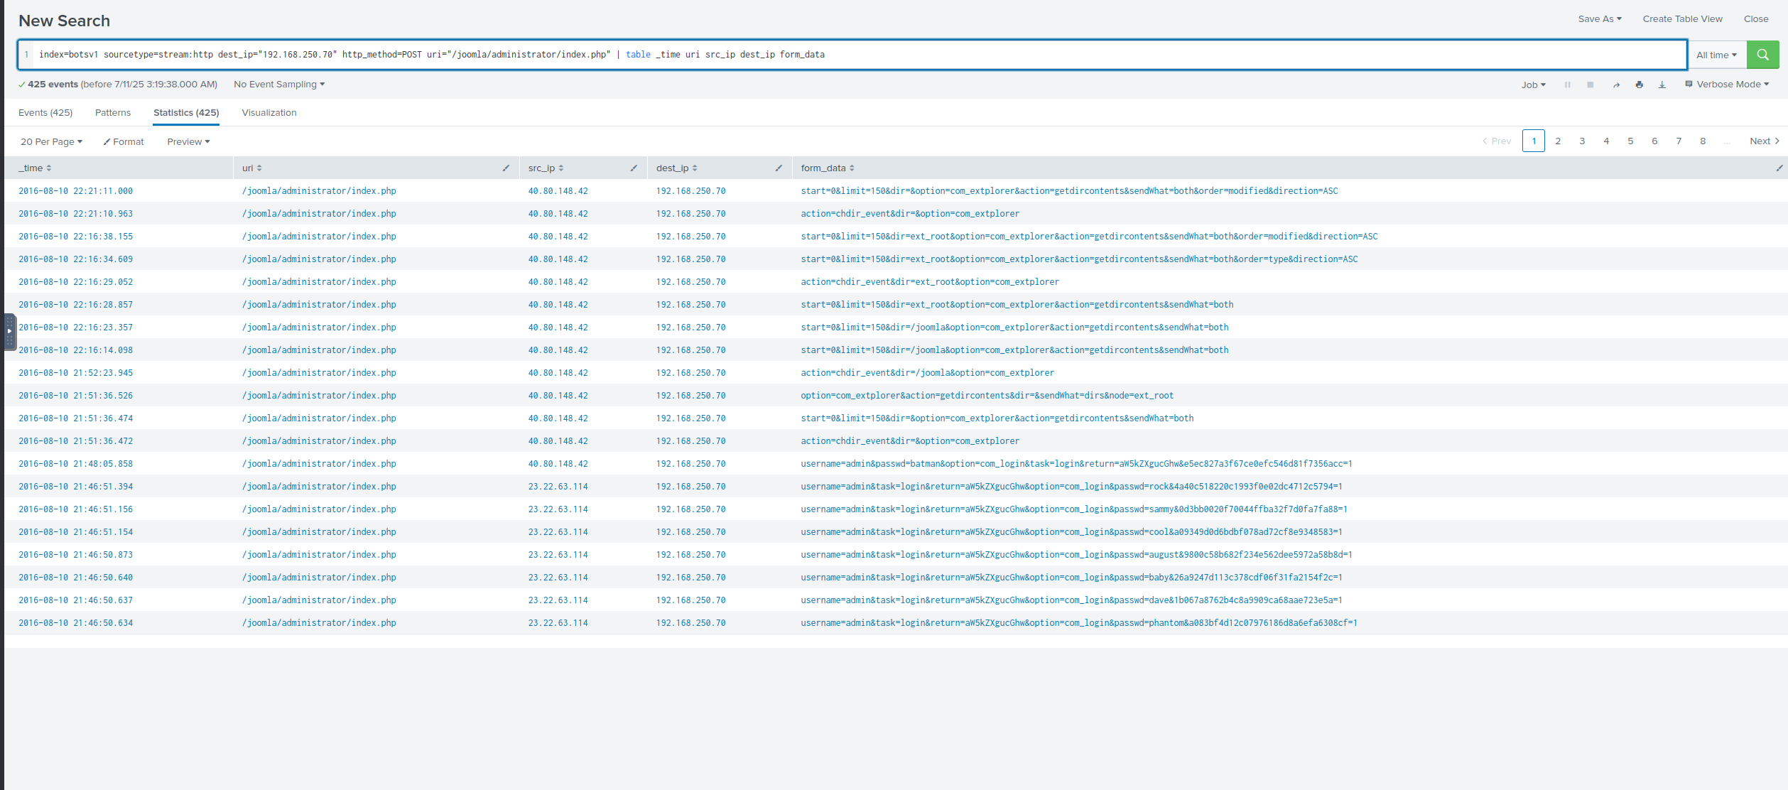Click Create Table View

pos(1682,19)
